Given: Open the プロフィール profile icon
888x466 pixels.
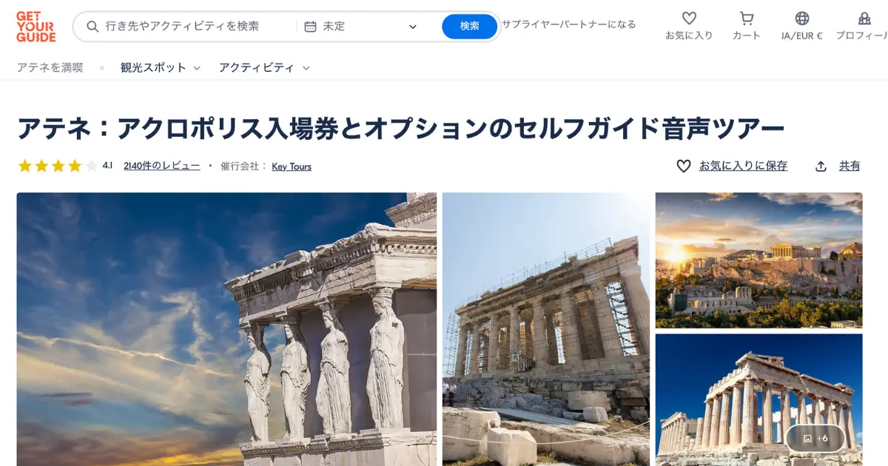Looking at the screenshot, I should click(x=864, y=18).
